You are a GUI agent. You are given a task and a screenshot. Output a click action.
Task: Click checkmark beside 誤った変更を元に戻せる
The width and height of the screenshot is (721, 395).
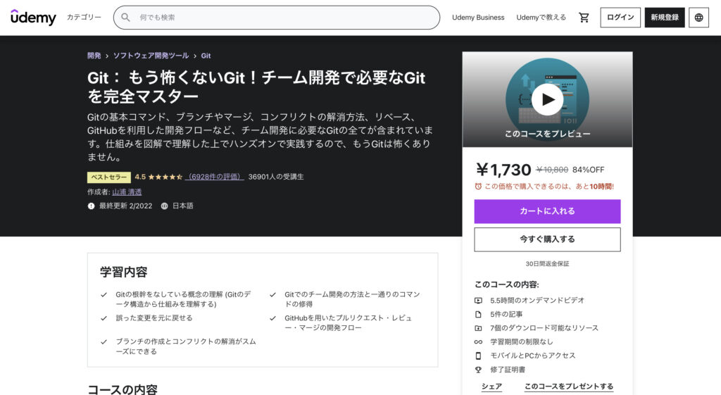(x=104, y=318)
